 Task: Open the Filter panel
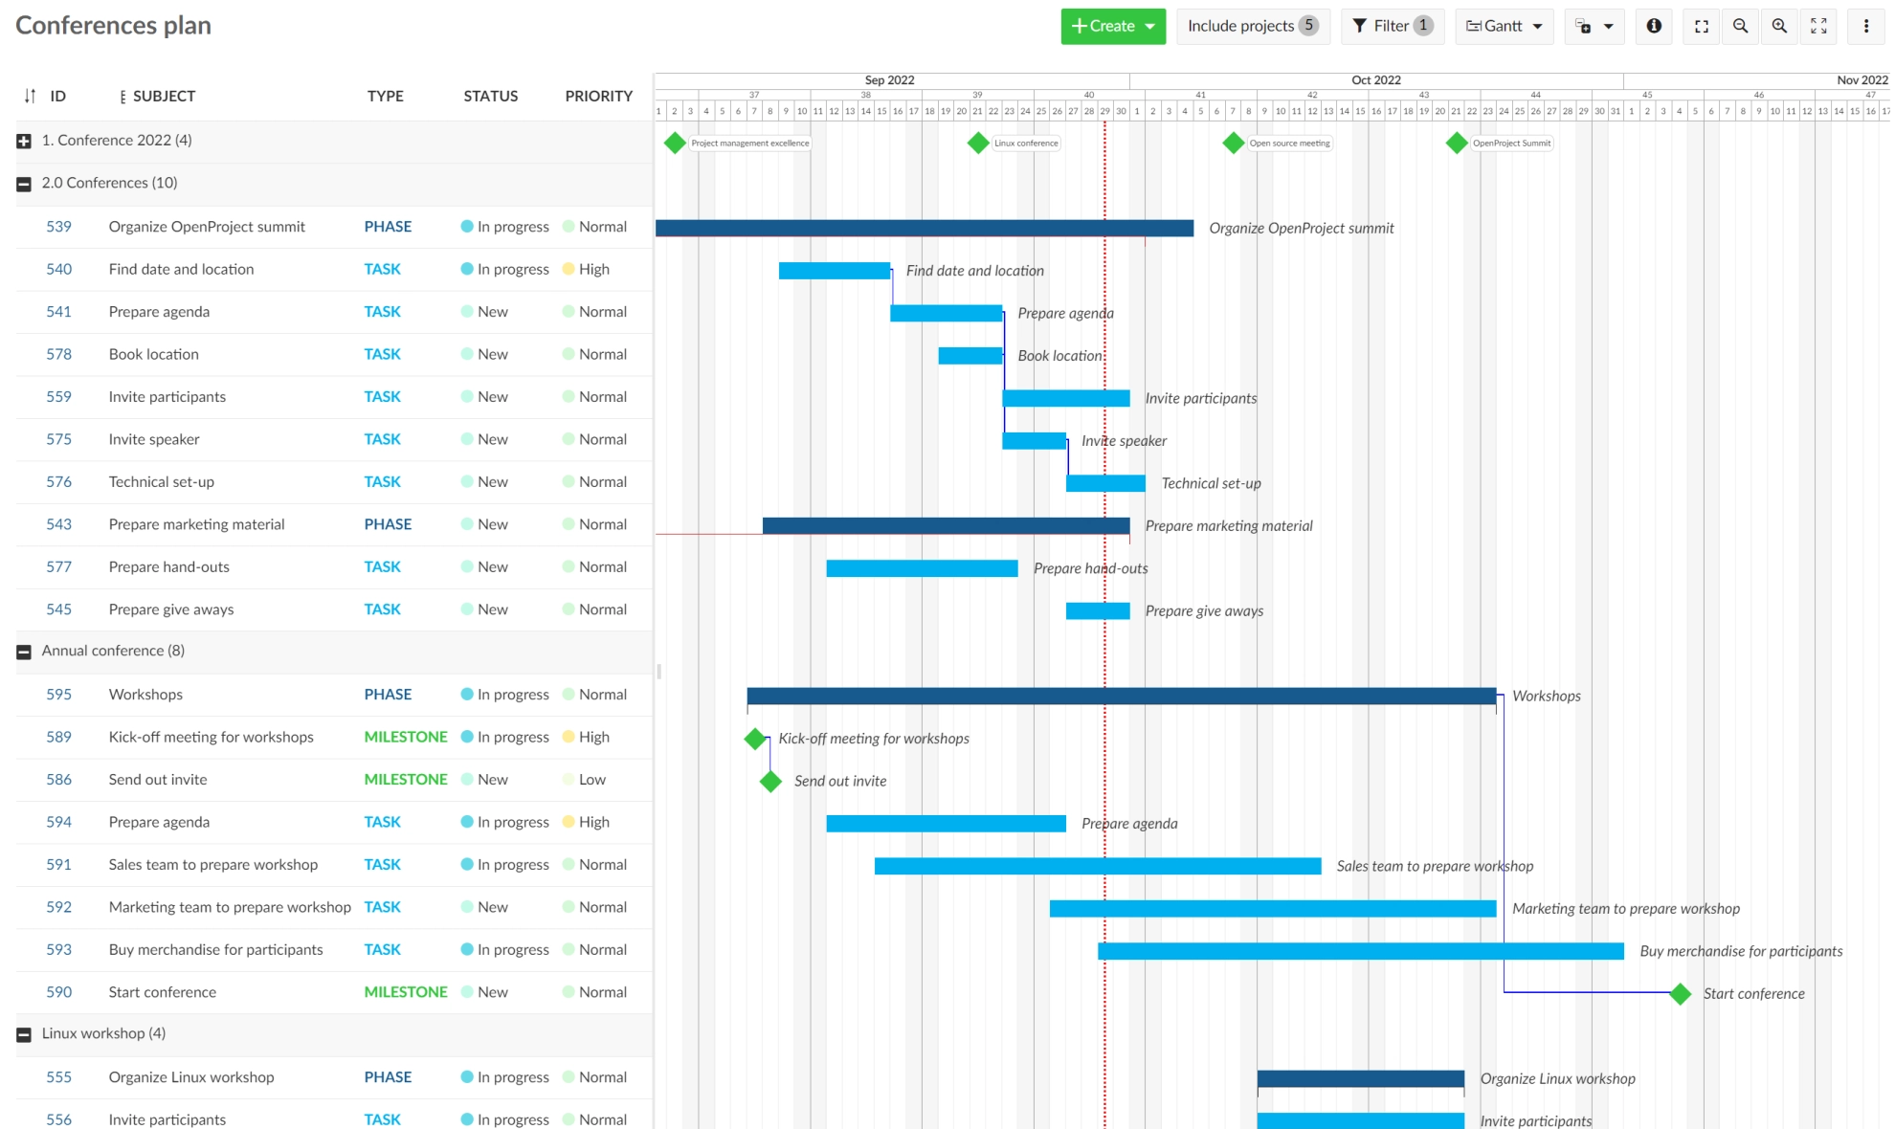point(1393,26)
